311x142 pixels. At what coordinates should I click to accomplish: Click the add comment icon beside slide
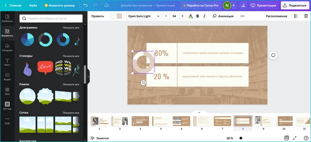click(273, 55)
